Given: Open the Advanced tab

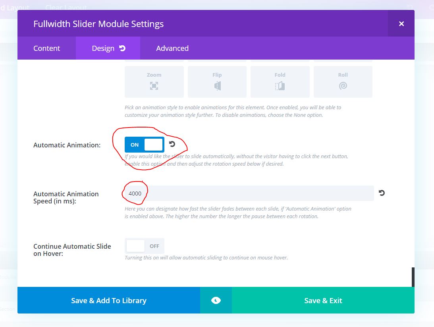Looking at the screenshot, I should [172, 48].
